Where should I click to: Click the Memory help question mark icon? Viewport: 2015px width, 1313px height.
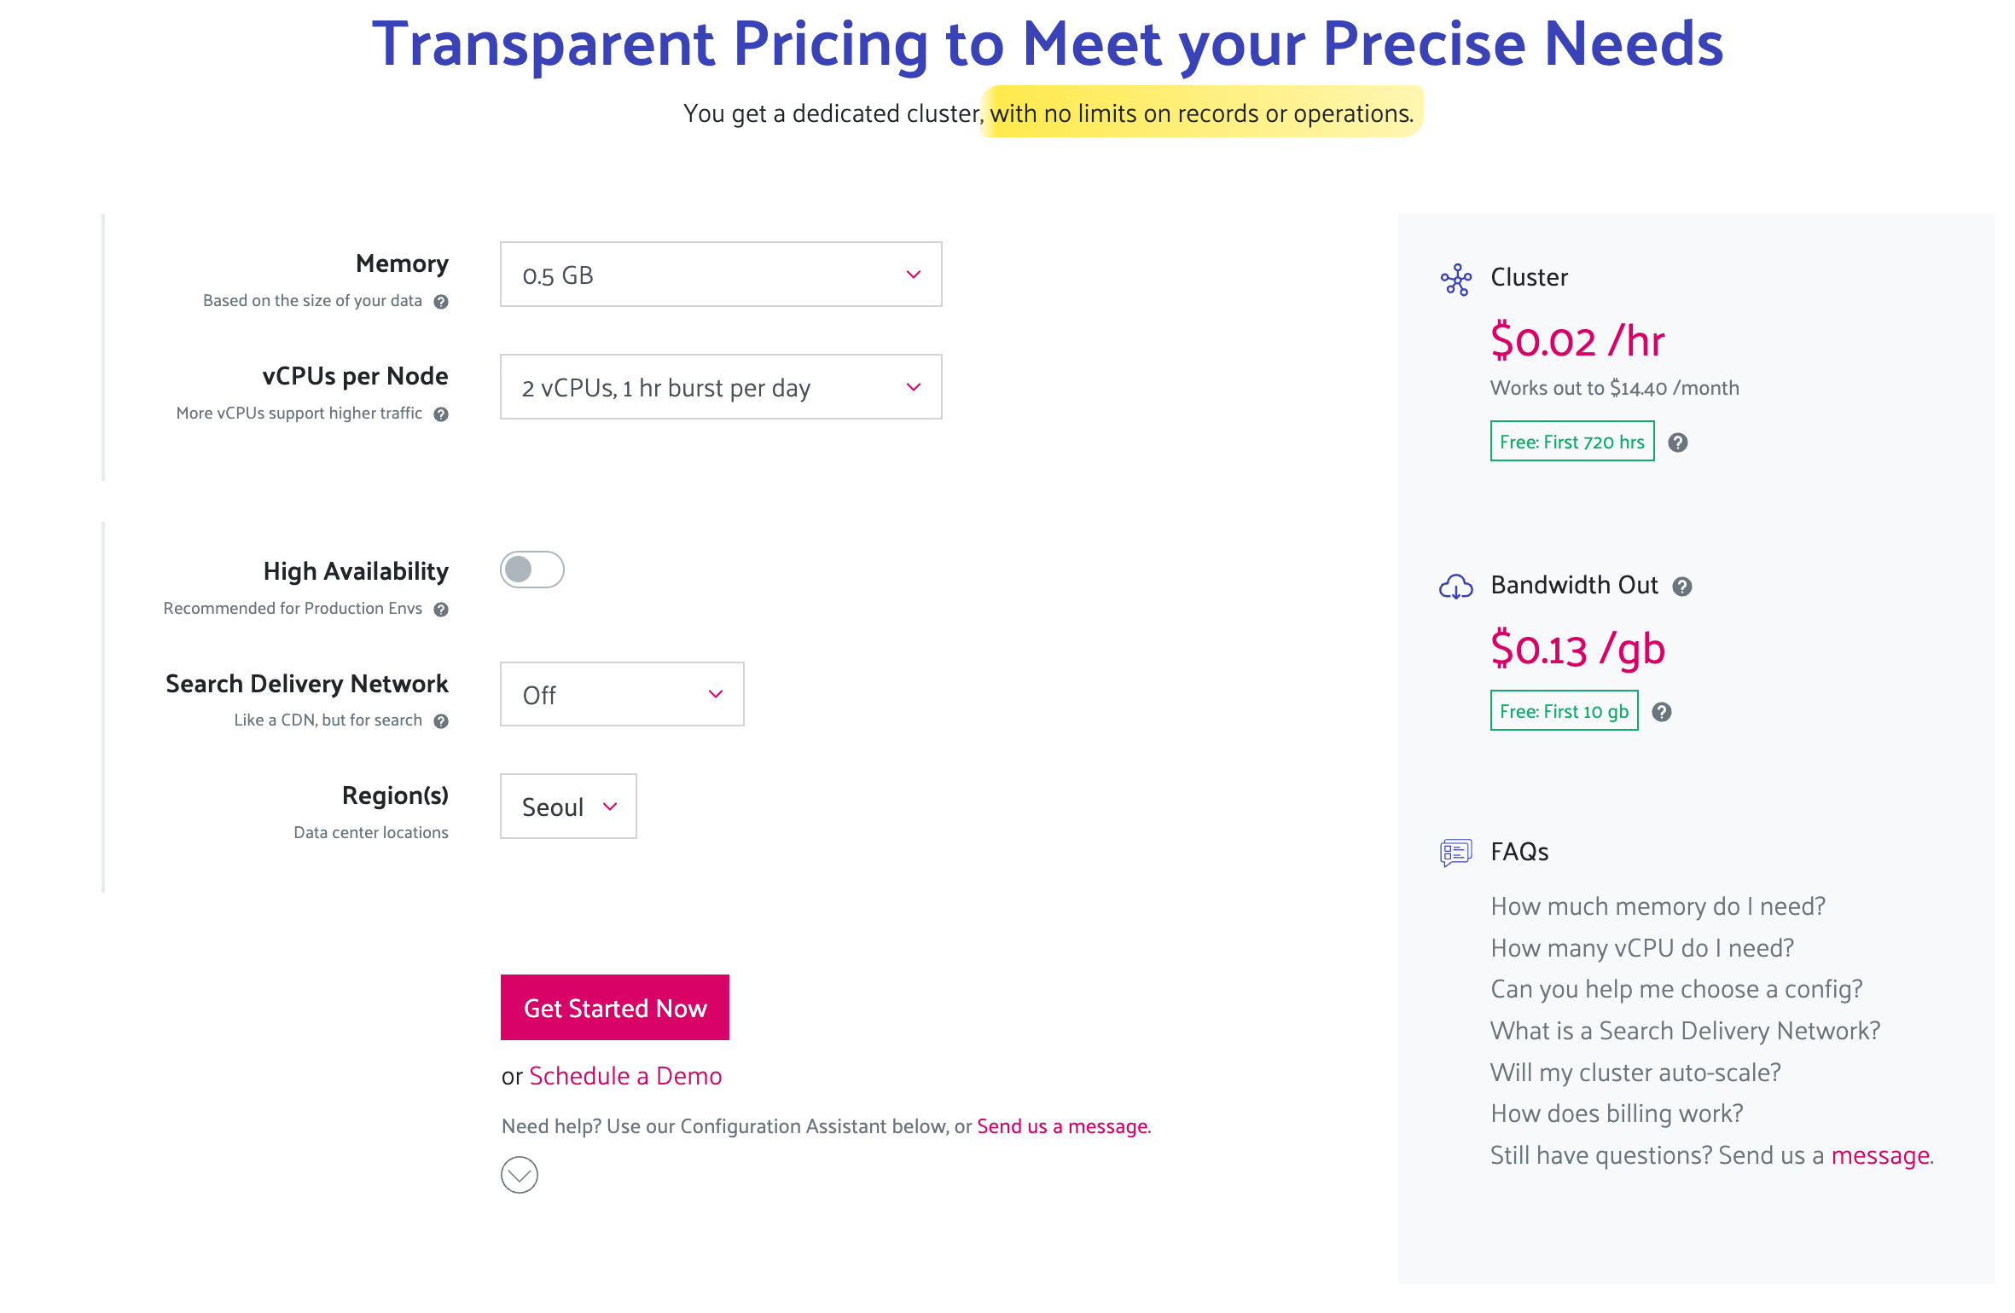point(441,302)
